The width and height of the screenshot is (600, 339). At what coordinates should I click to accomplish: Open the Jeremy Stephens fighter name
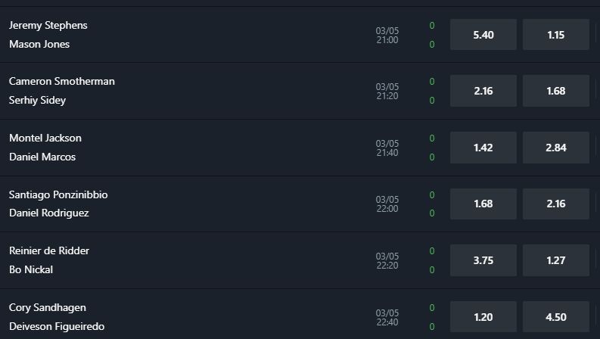pyautogui.click(x=48, y=25)
